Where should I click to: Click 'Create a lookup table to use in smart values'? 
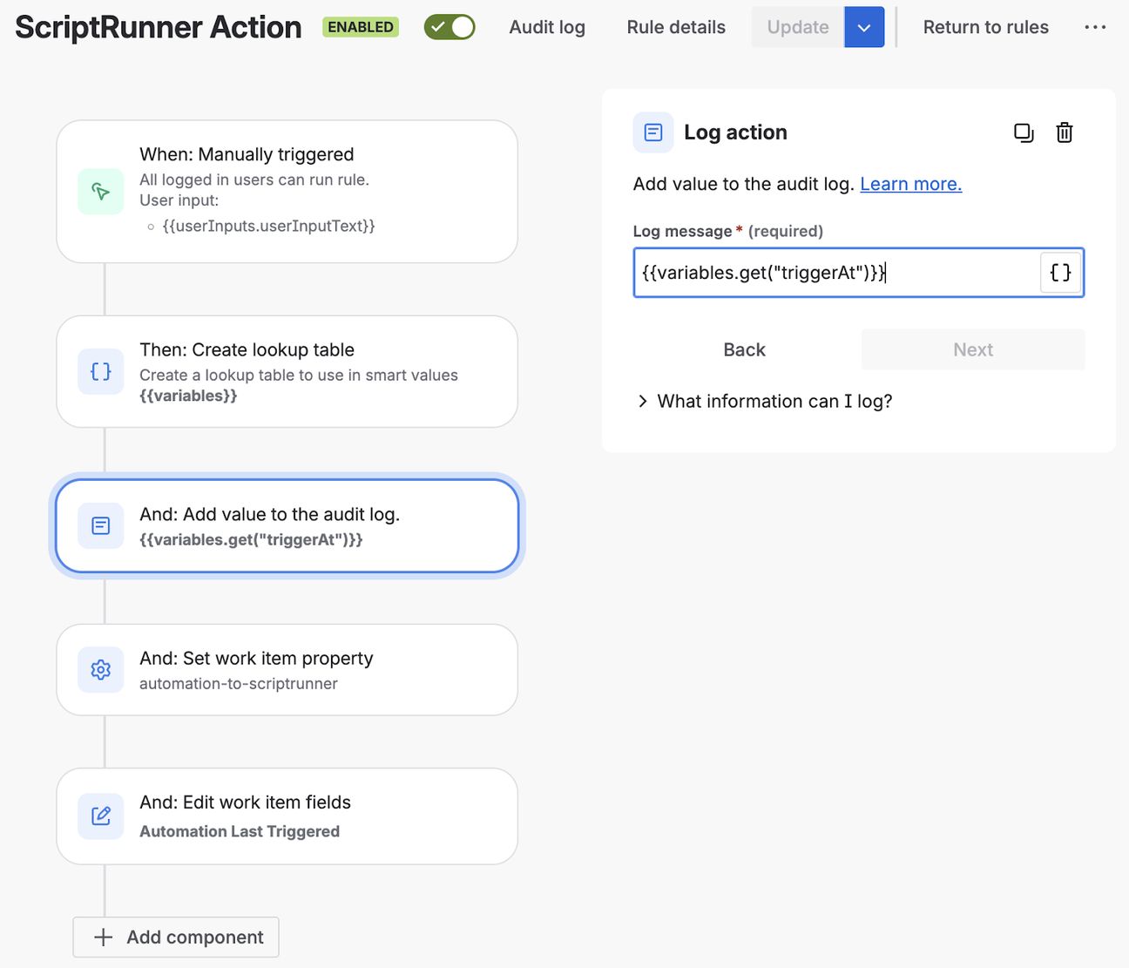pos(299,375)
